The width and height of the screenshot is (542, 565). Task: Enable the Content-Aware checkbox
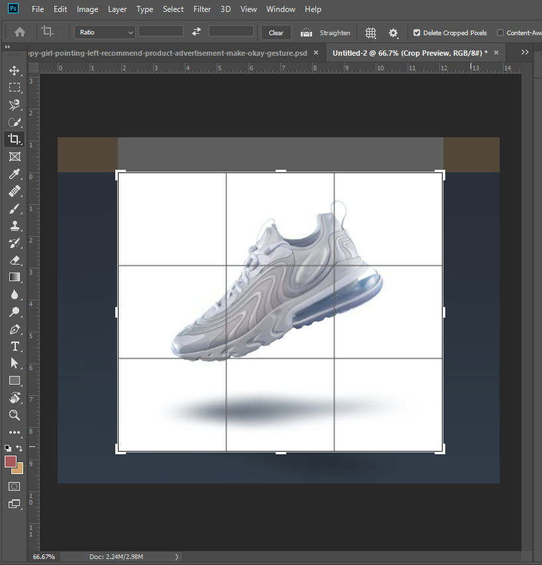[x=500, y=32]
